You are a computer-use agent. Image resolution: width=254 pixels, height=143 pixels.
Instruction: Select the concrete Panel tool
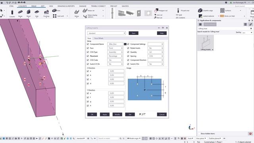tap(29, 13)
